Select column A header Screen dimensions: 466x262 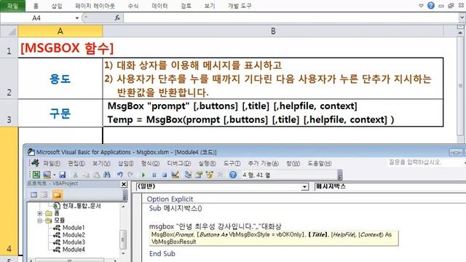pyautogui.click(x=60, y=31)
